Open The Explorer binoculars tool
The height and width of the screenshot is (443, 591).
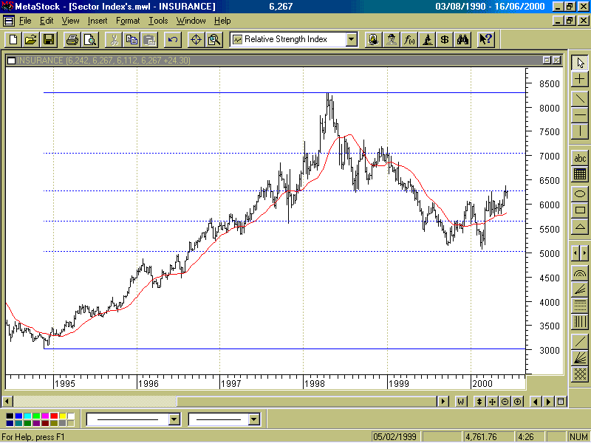[463, 40]
